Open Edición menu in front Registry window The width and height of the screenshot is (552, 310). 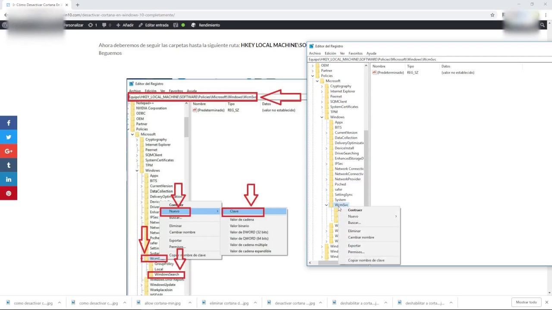[330, 53]
